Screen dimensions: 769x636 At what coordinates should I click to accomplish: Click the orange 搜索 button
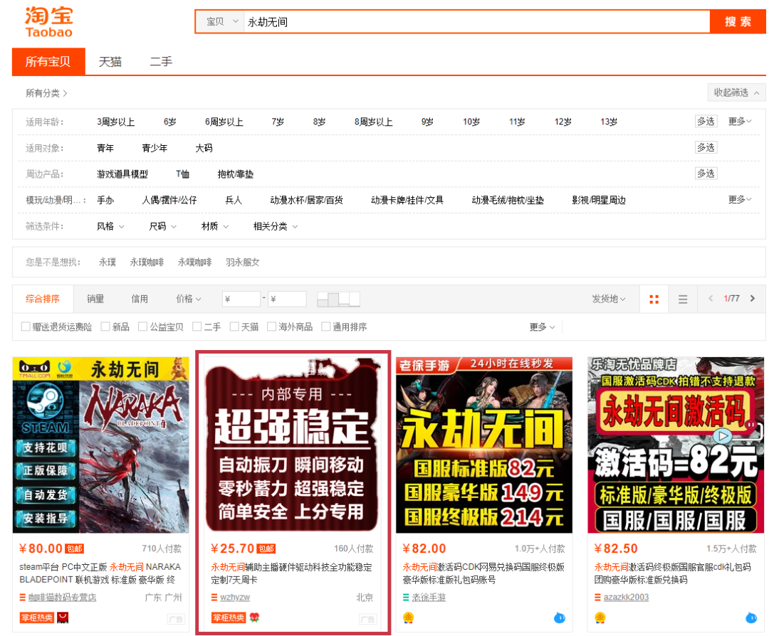click(x=738, y=21)
